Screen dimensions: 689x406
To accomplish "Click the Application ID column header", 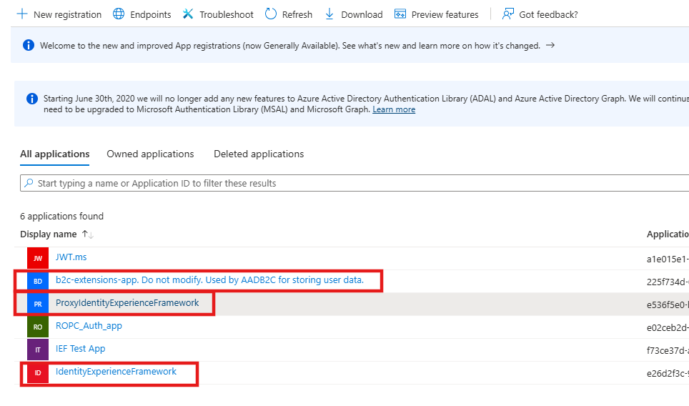I will tap(668, 234).
